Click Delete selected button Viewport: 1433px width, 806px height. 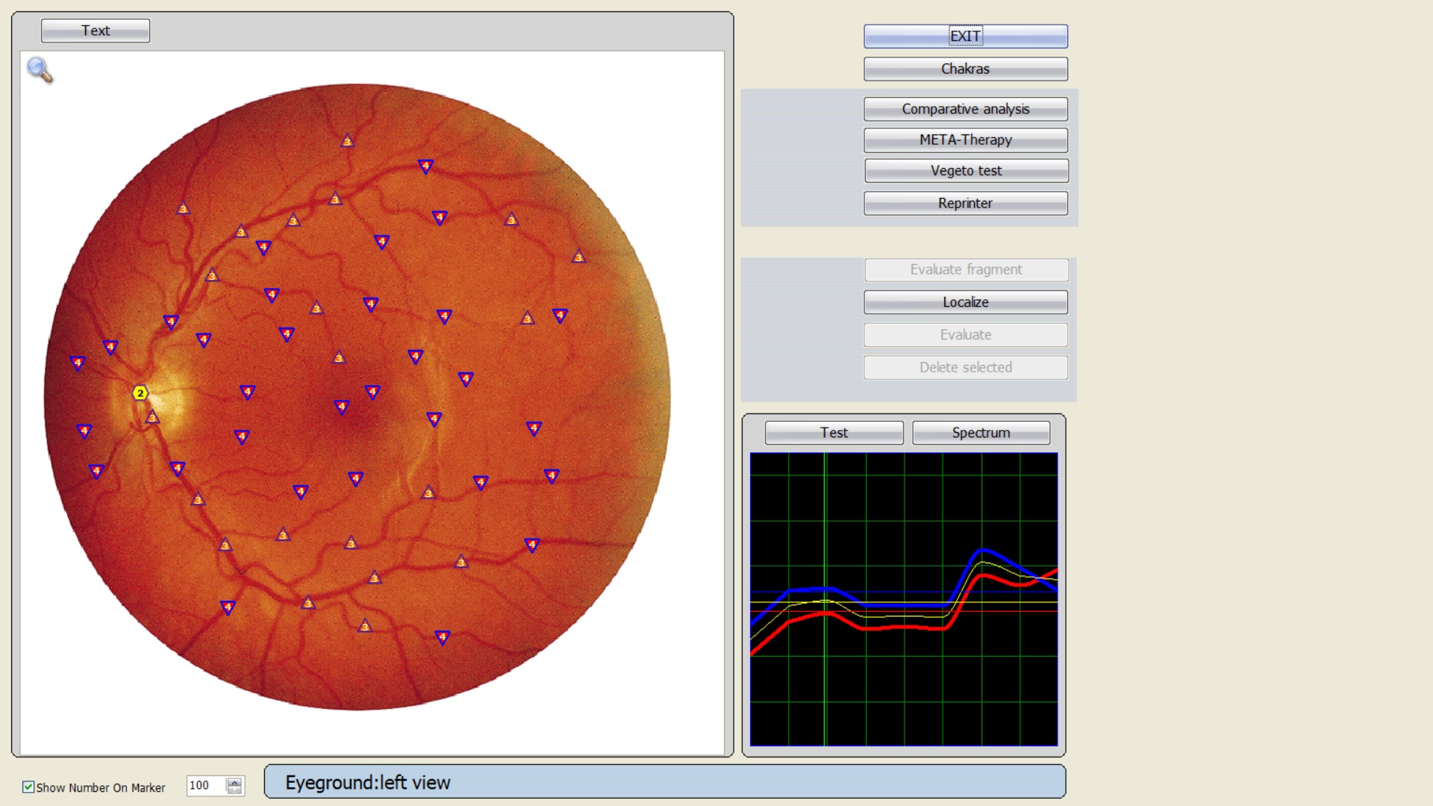pos(966,367)
